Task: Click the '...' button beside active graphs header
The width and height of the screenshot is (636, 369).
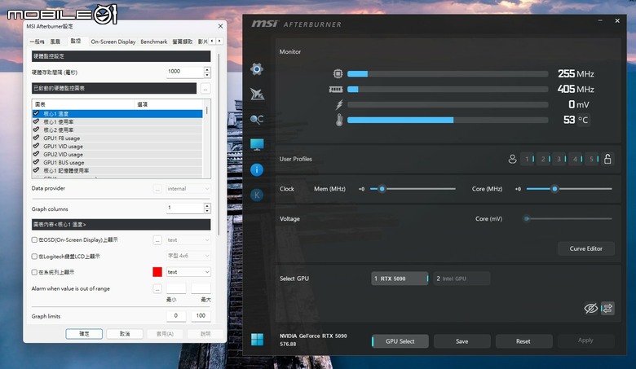Action: (205, 88)
